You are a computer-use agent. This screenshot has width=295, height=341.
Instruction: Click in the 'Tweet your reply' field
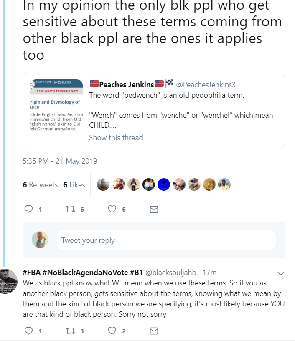click(167, 240)
